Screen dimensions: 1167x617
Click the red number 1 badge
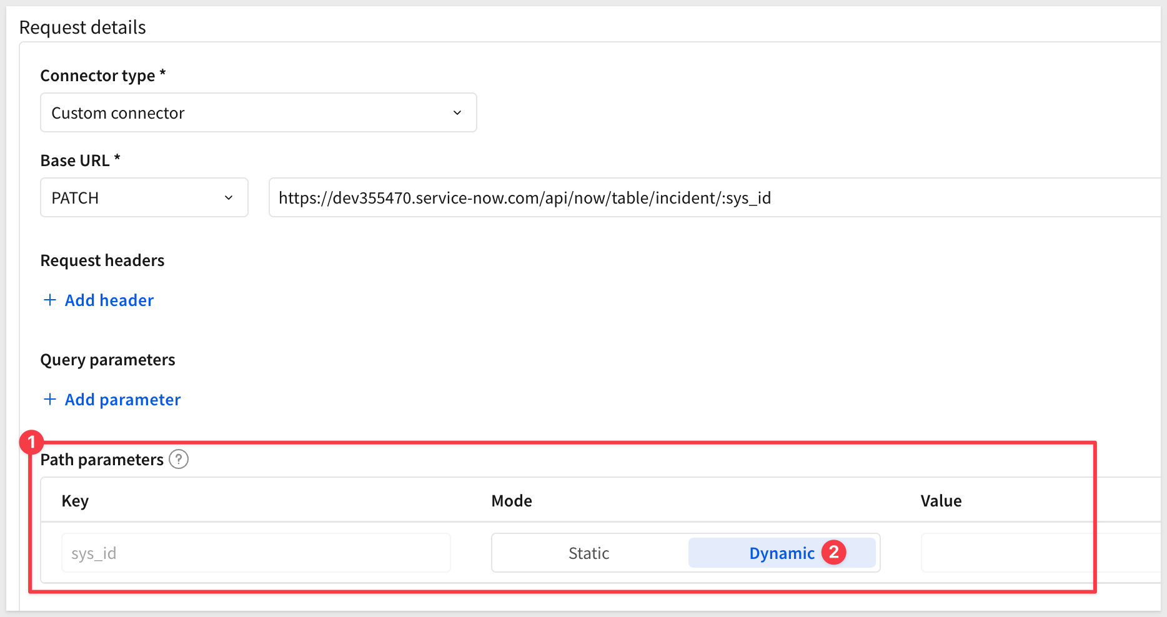[31, 442]
